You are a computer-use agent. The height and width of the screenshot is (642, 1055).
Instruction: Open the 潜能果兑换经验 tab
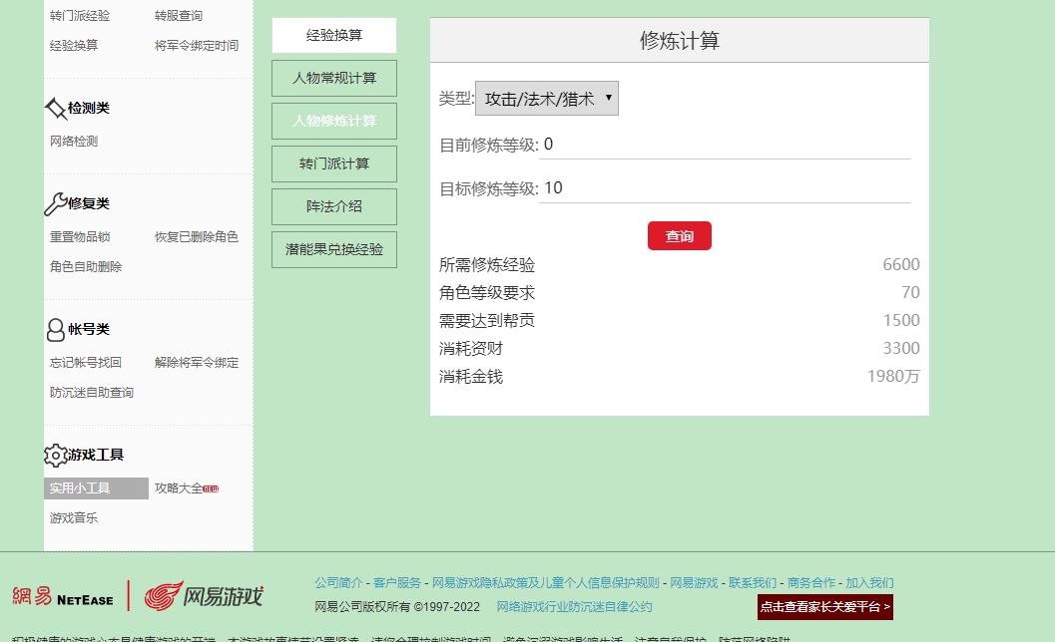pos(334,249)
